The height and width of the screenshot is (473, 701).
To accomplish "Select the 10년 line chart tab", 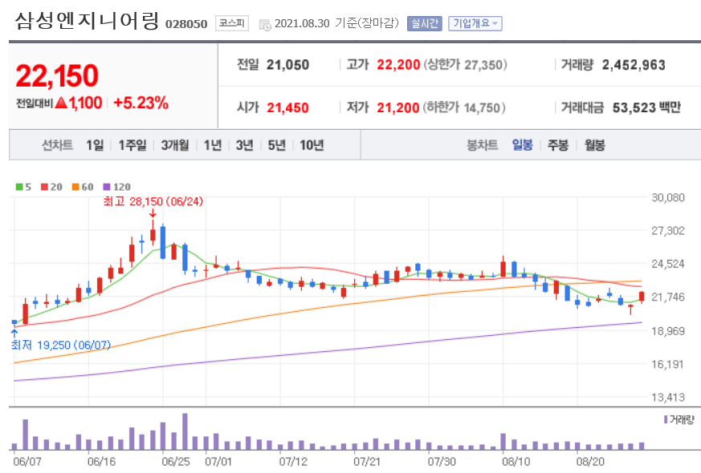I will point(312,145).
